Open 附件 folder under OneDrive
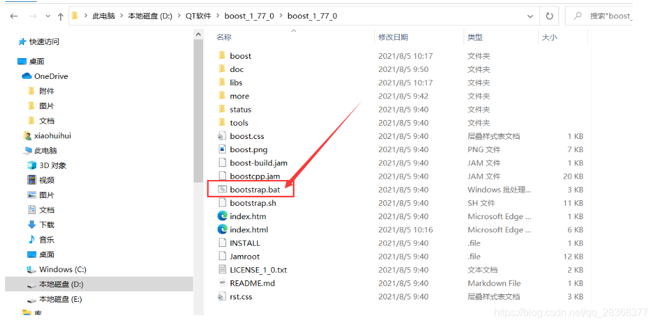This screenshot has width=654, height=324. click(x=47, y=91)
